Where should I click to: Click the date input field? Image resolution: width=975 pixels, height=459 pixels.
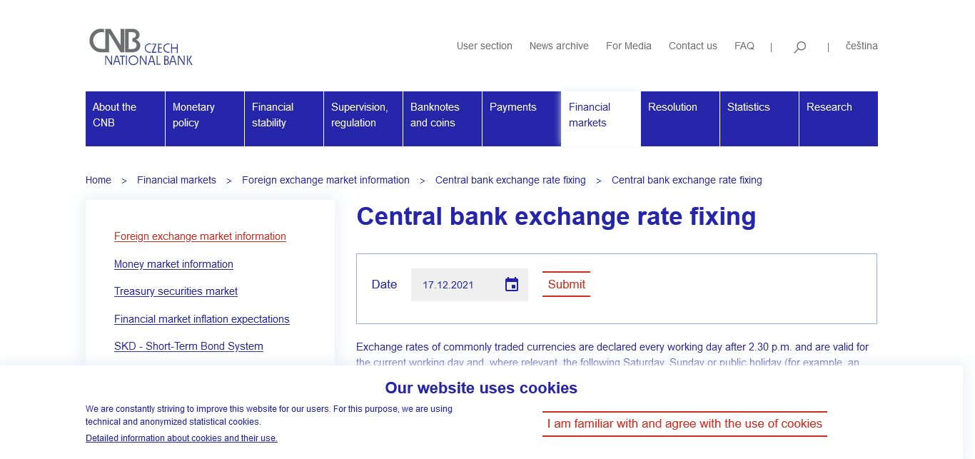[x=457, y=285]
